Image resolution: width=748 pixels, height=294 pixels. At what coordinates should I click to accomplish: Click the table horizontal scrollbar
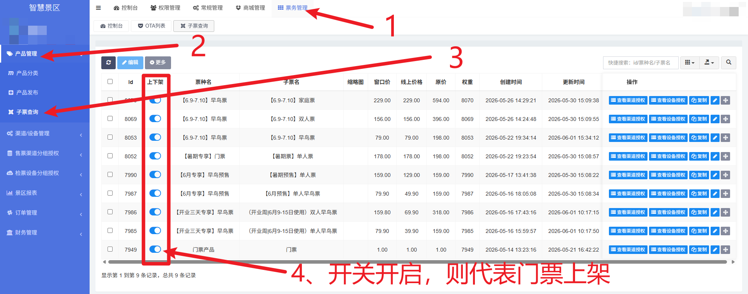click(417, 262)
